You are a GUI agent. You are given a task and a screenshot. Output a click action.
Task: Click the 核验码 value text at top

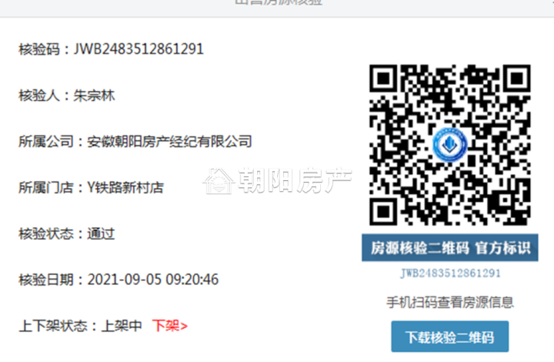[x=138, y=49]
